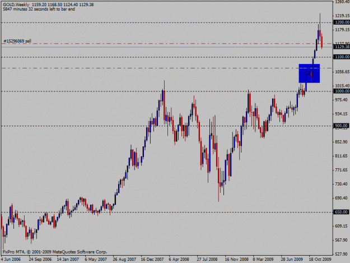The width and height of the screenshot is (350, 263).
Task: Click price scale value 975.40
Action: [x=341, y=100]
